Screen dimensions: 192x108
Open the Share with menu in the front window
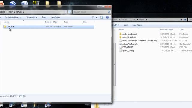coord(32,17)
